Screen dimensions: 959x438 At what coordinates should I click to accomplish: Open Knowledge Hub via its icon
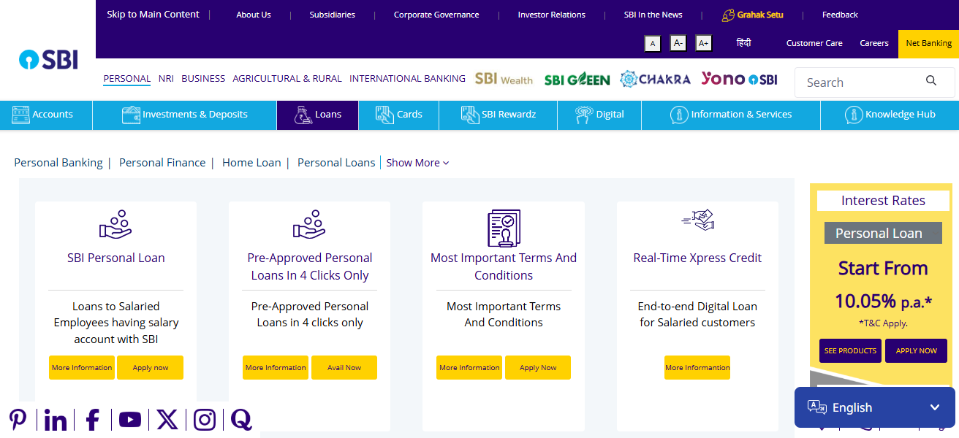click(853, 115)
